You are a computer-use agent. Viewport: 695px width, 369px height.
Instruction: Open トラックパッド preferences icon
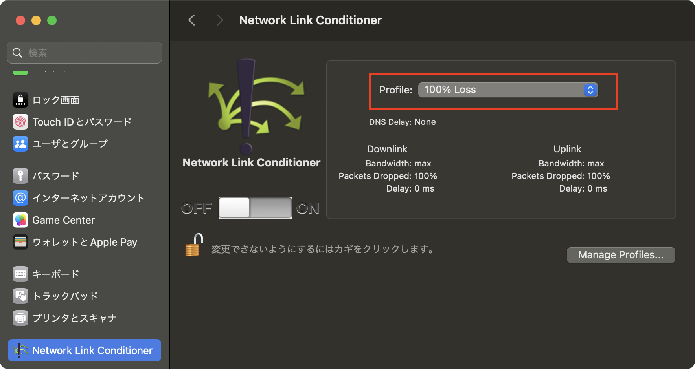(20, 296)
